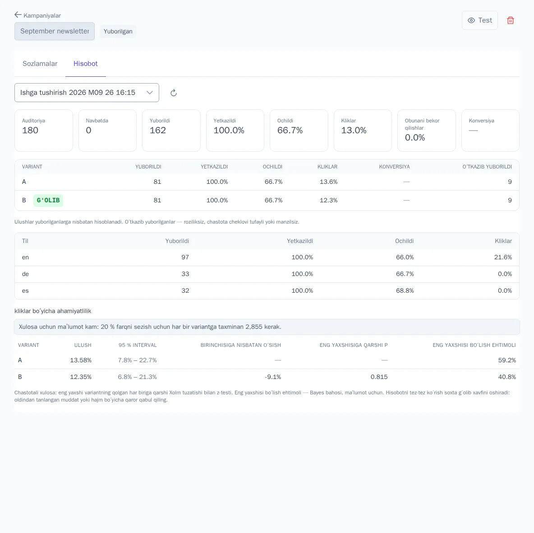Click the ENG YAXSHISI BO'LISH EHTIMOLI header

474,345
